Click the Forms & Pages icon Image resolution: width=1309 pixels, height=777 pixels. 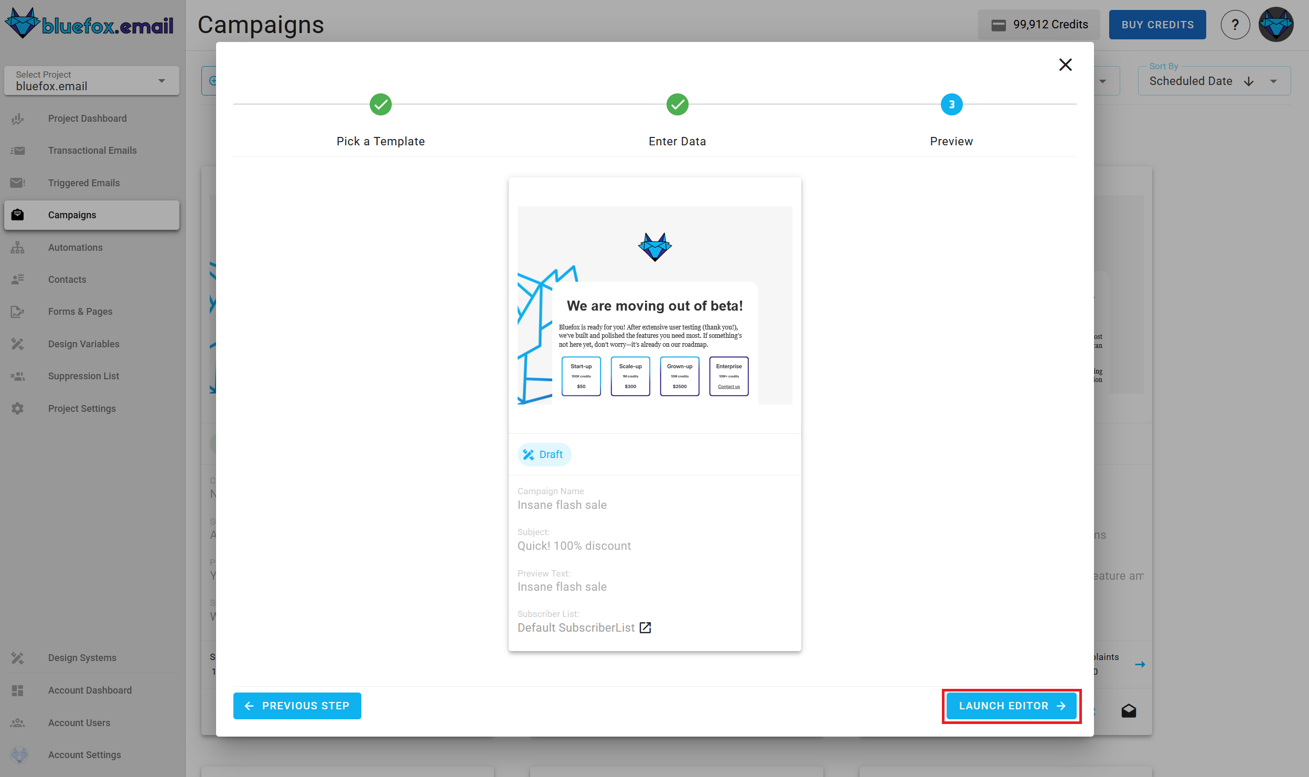18,312
